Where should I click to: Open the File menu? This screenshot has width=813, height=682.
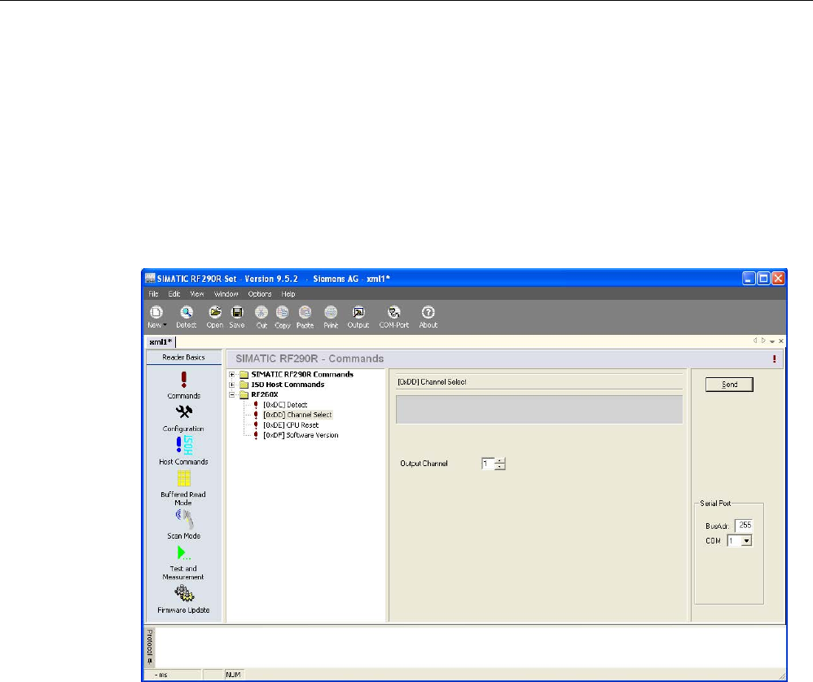click(x=153, y=294)
